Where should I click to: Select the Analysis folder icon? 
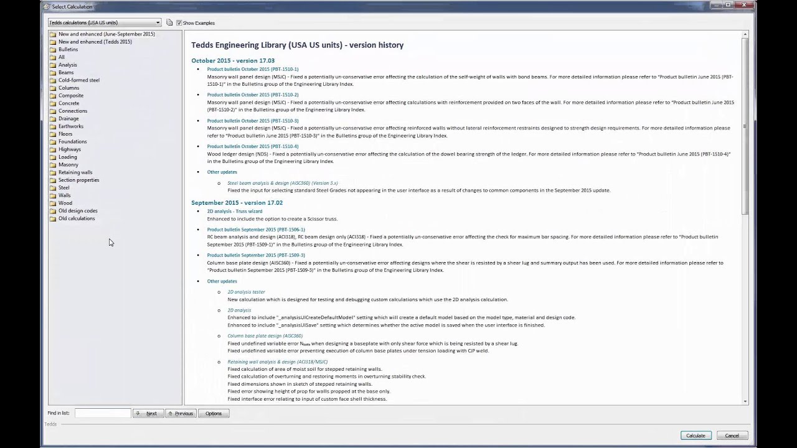click(x=53, y=65)
